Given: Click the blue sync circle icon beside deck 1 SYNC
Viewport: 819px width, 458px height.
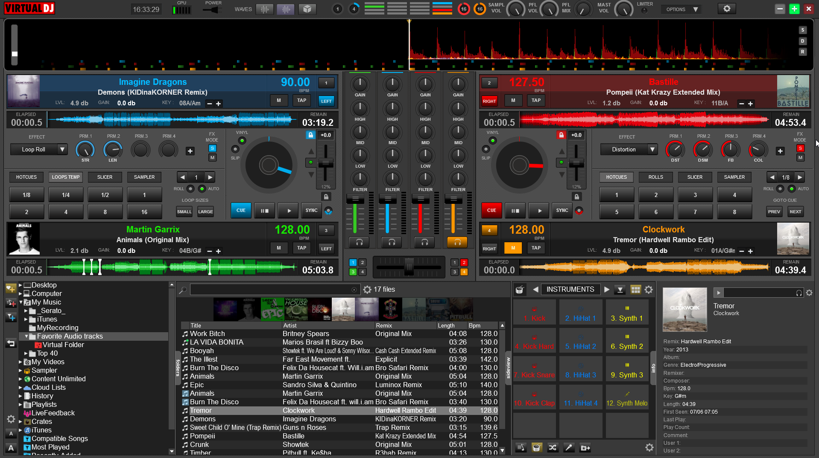Looking at the screenshot, I should point(328,211).
